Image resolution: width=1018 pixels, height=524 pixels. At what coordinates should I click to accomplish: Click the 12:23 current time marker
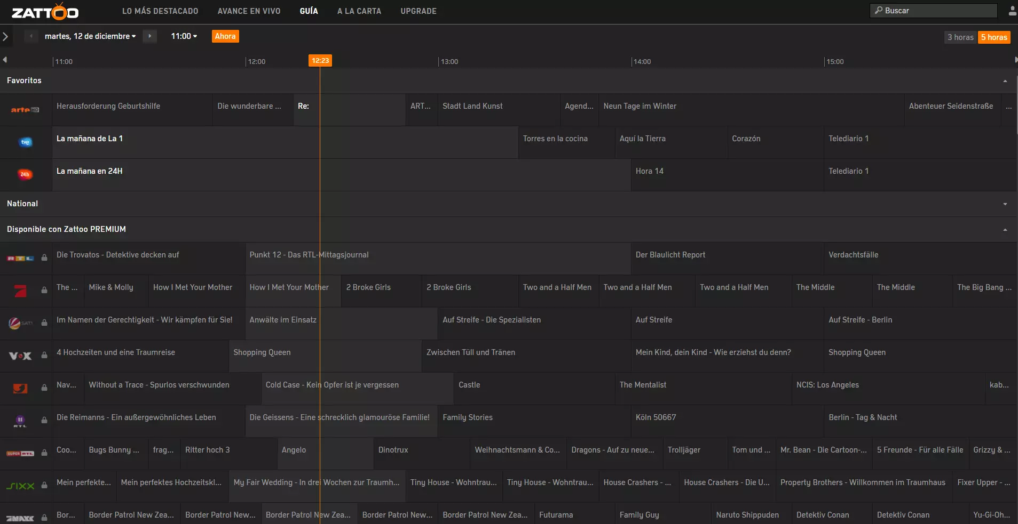tap(320, 61)
